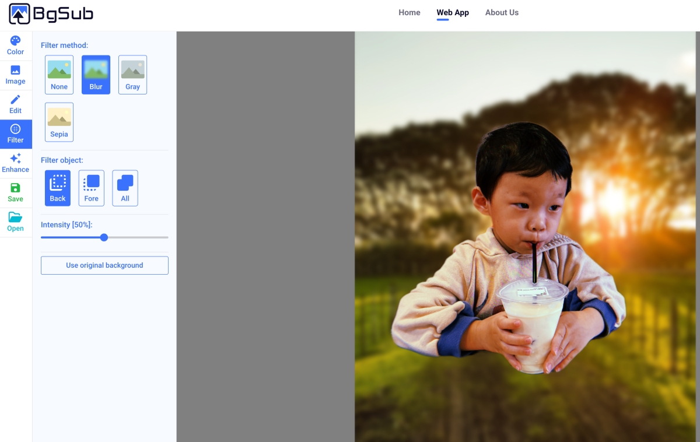Click the Intensity slider handle
The image size is (700, 442).
(x=104, y=237)
